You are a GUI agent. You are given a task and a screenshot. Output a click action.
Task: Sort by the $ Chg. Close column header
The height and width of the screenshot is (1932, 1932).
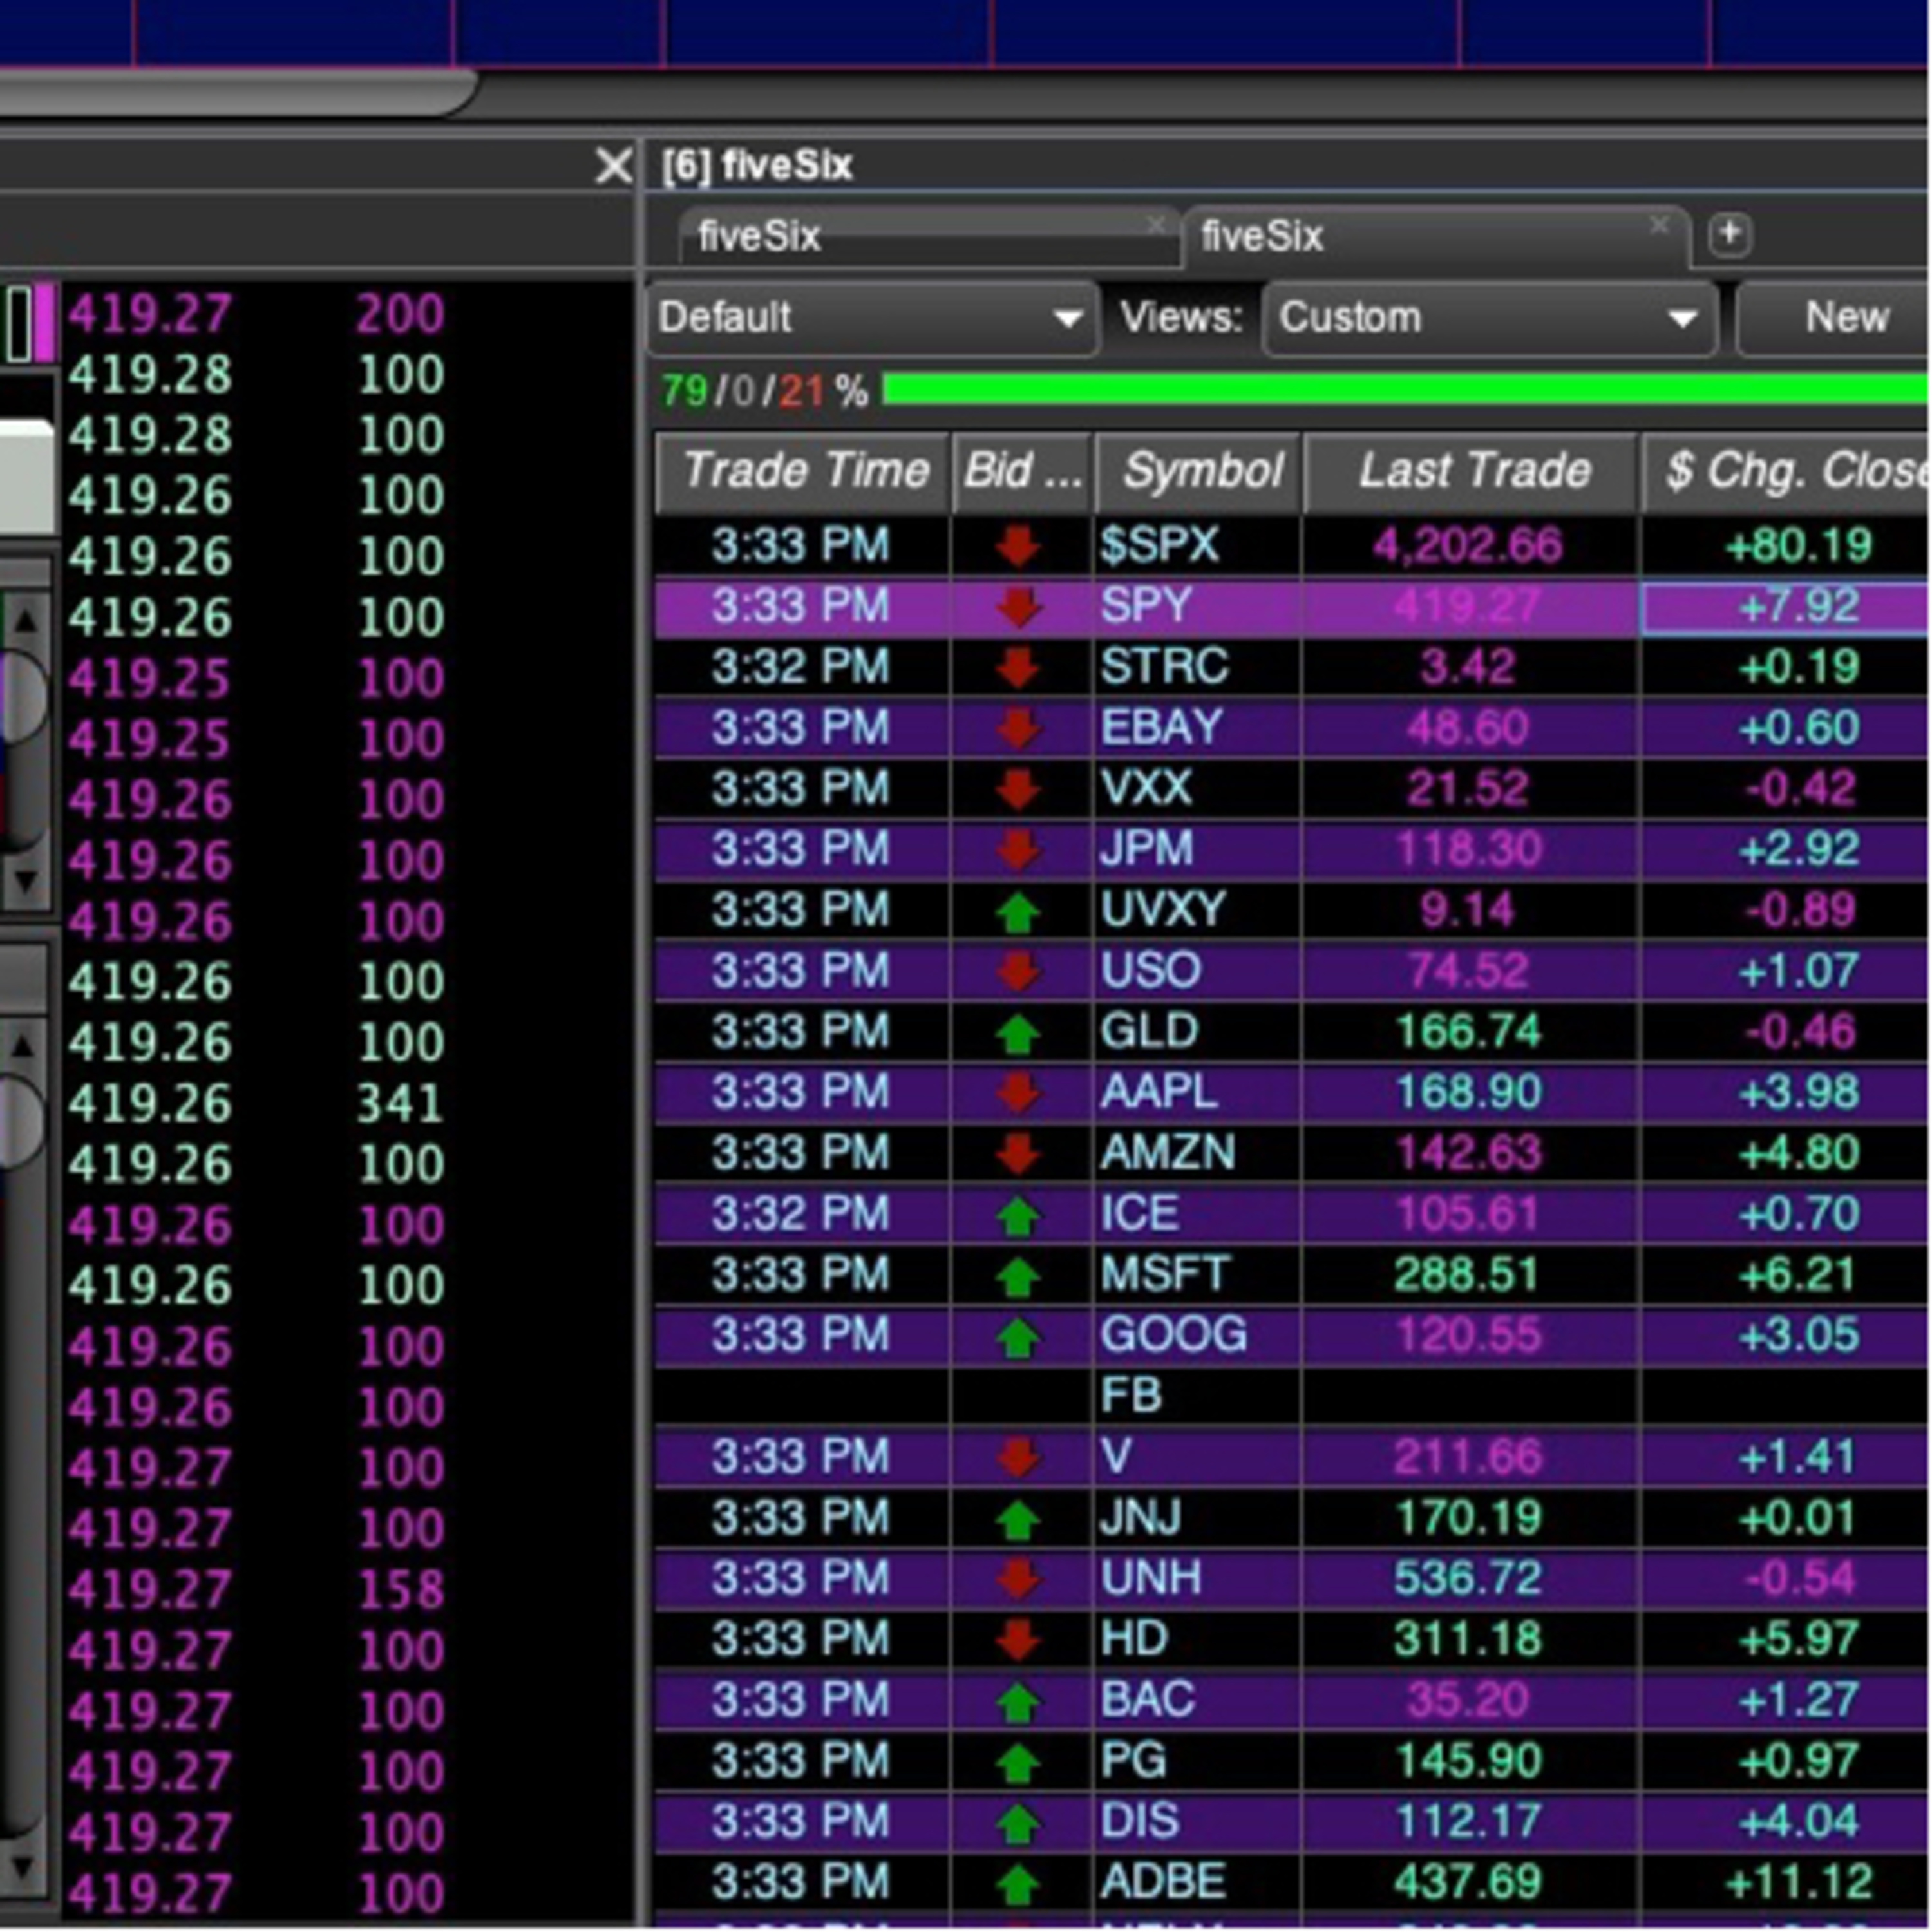(x=1787, y=471)
